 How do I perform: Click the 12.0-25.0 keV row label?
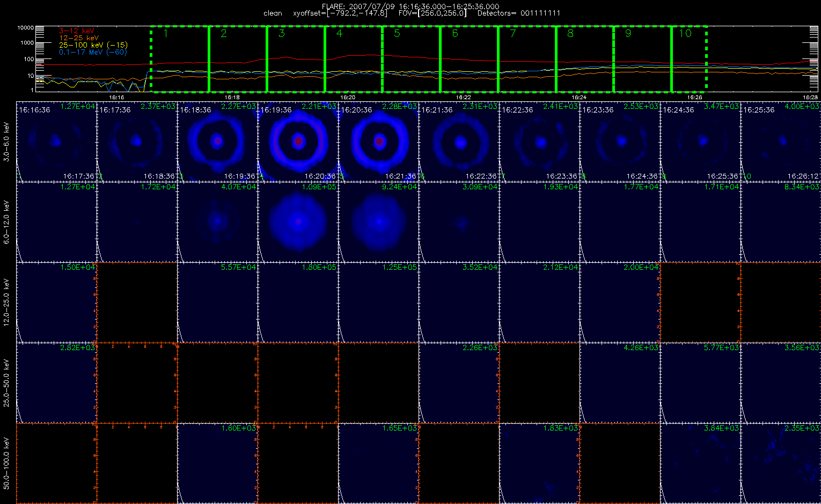6,303
